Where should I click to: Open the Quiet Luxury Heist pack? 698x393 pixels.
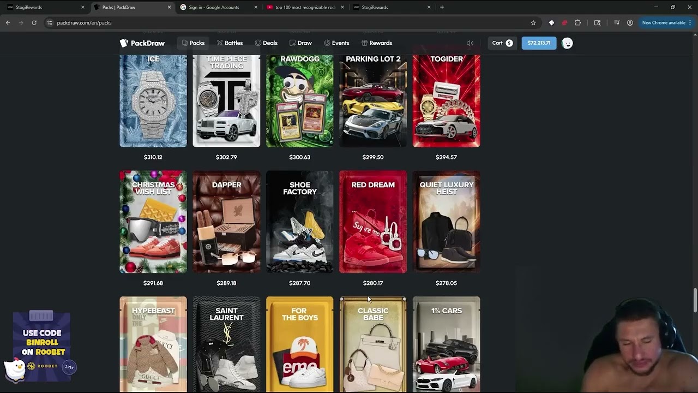446,222
